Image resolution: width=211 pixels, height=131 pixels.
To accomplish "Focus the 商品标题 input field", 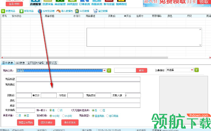I will (78, 79).
